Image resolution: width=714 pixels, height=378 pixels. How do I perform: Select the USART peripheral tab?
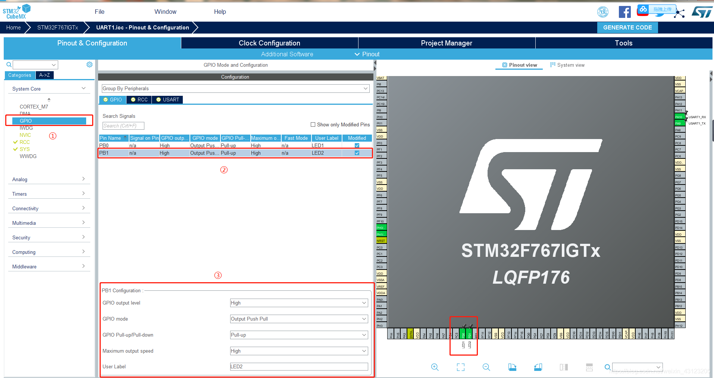167,100
